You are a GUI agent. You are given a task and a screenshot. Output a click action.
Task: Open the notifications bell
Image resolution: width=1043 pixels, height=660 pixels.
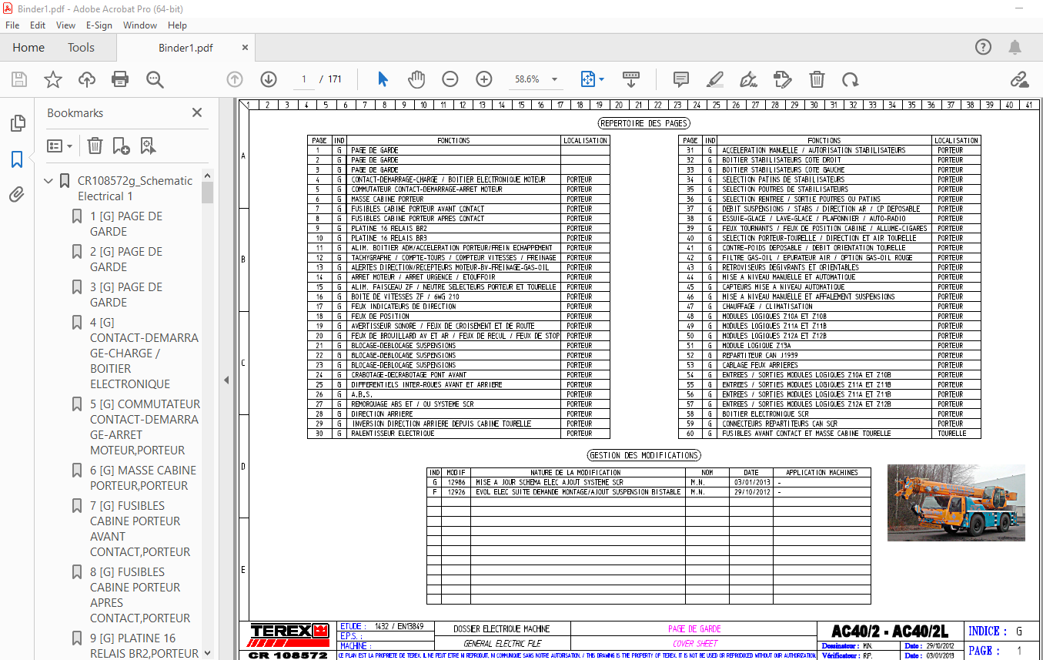pyautogui.click(x=1015, y=47)
